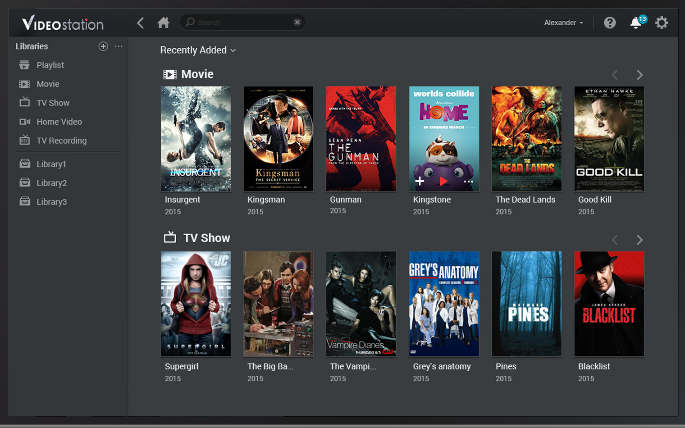This screenshot has height=428, width=685.
Task: Add Kingstone to playlist with plus
Action: pos(420,181)
